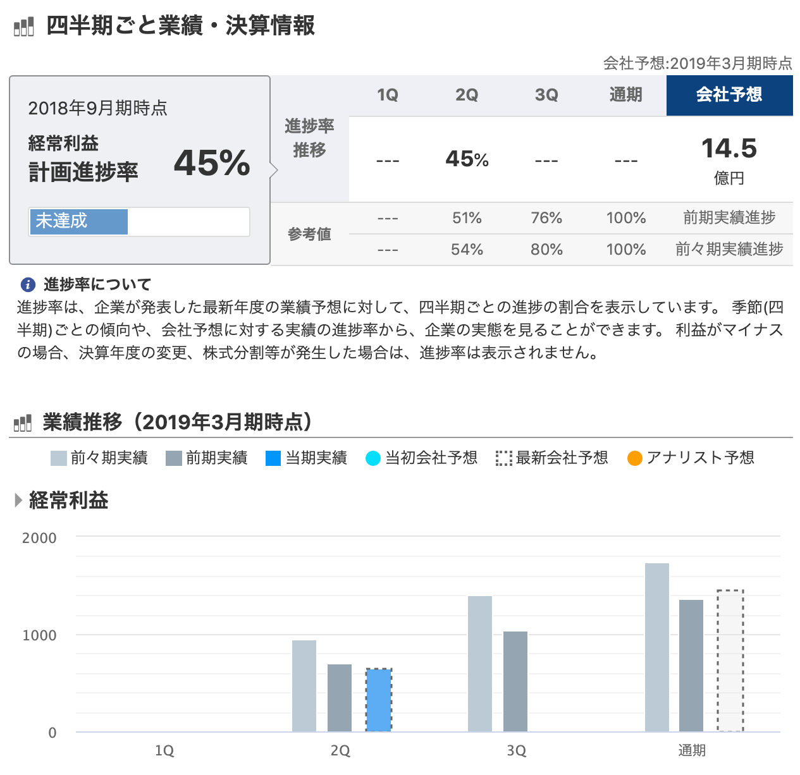800x775 pixels.
Task: Click the dashed 最新会社予想 legend box
Action: (503, 458)
